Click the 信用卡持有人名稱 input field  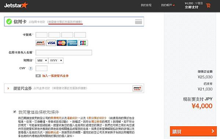pos(64,53)
